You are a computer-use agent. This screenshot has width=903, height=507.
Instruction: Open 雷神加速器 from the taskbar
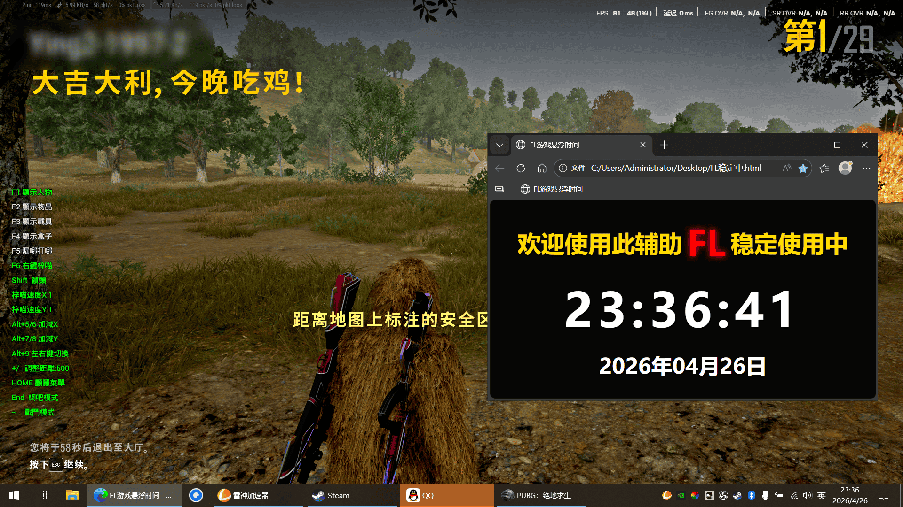[x=244, y=495]
